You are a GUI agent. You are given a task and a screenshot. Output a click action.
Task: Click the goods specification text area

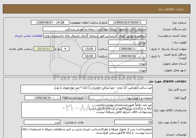pos(87,110)
